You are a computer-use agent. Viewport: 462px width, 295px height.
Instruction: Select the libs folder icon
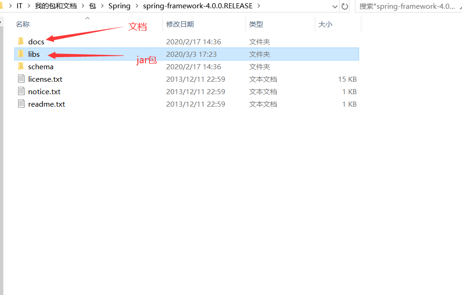[21, 54]
